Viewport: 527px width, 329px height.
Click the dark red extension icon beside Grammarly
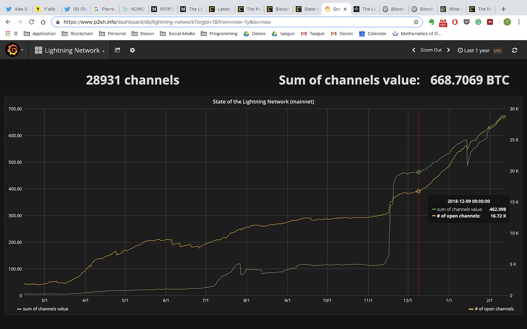pos(490,22)
